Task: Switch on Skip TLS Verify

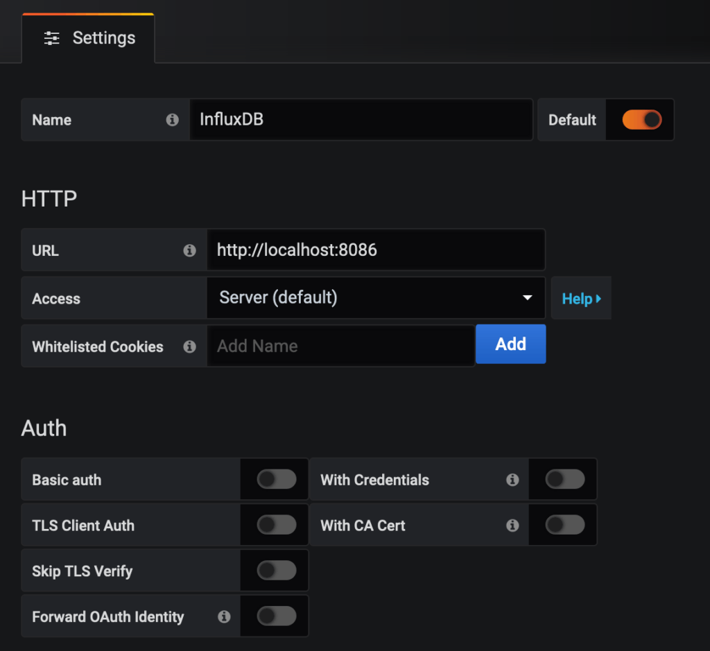Action: [276, 571]
